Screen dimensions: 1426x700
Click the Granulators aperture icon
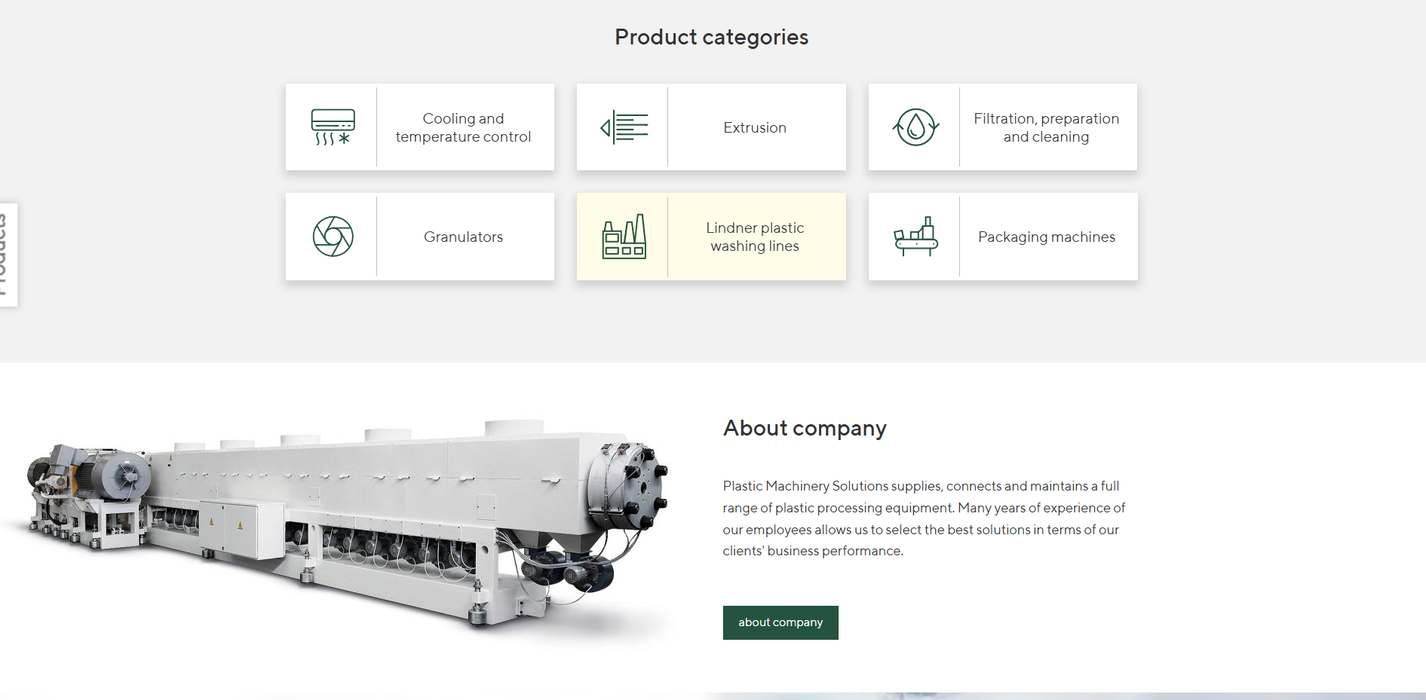[x=333, y=237]
